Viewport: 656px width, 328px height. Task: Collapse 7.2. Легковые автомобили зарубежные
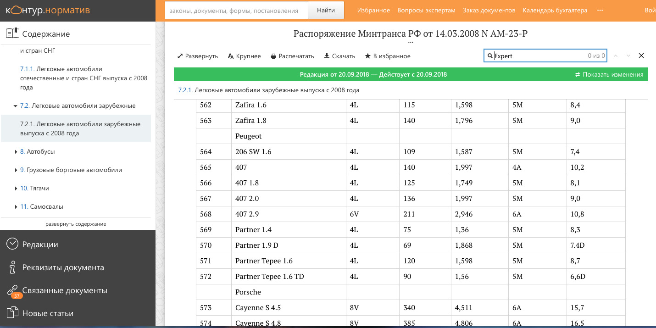17,106
